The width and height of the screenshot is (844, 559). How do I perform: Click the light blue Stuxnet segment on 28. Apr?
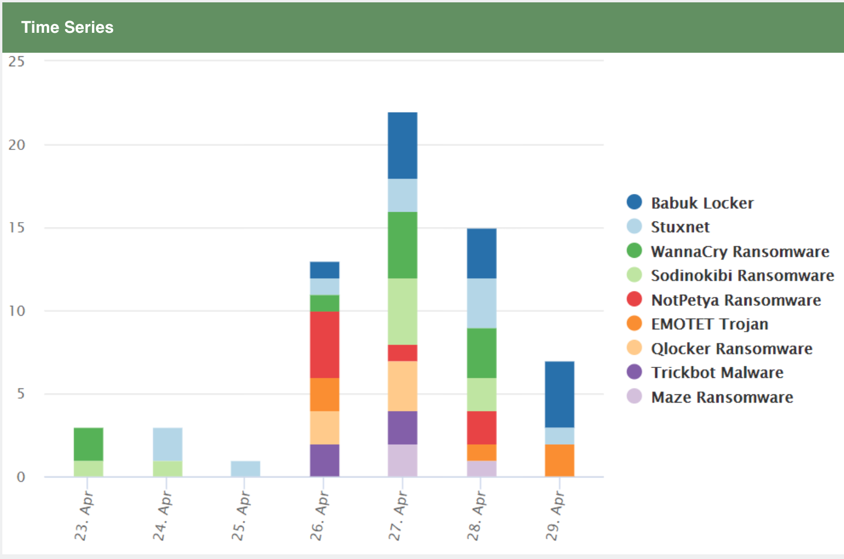[481, 303]
